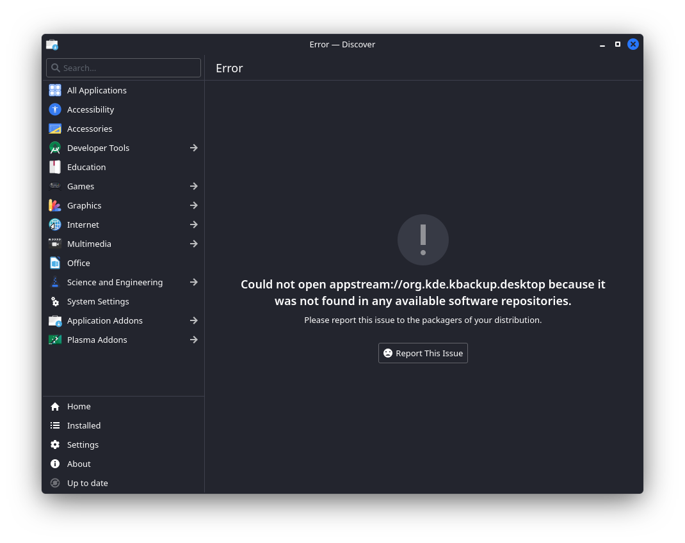Select Science and Engineering category

115,282
